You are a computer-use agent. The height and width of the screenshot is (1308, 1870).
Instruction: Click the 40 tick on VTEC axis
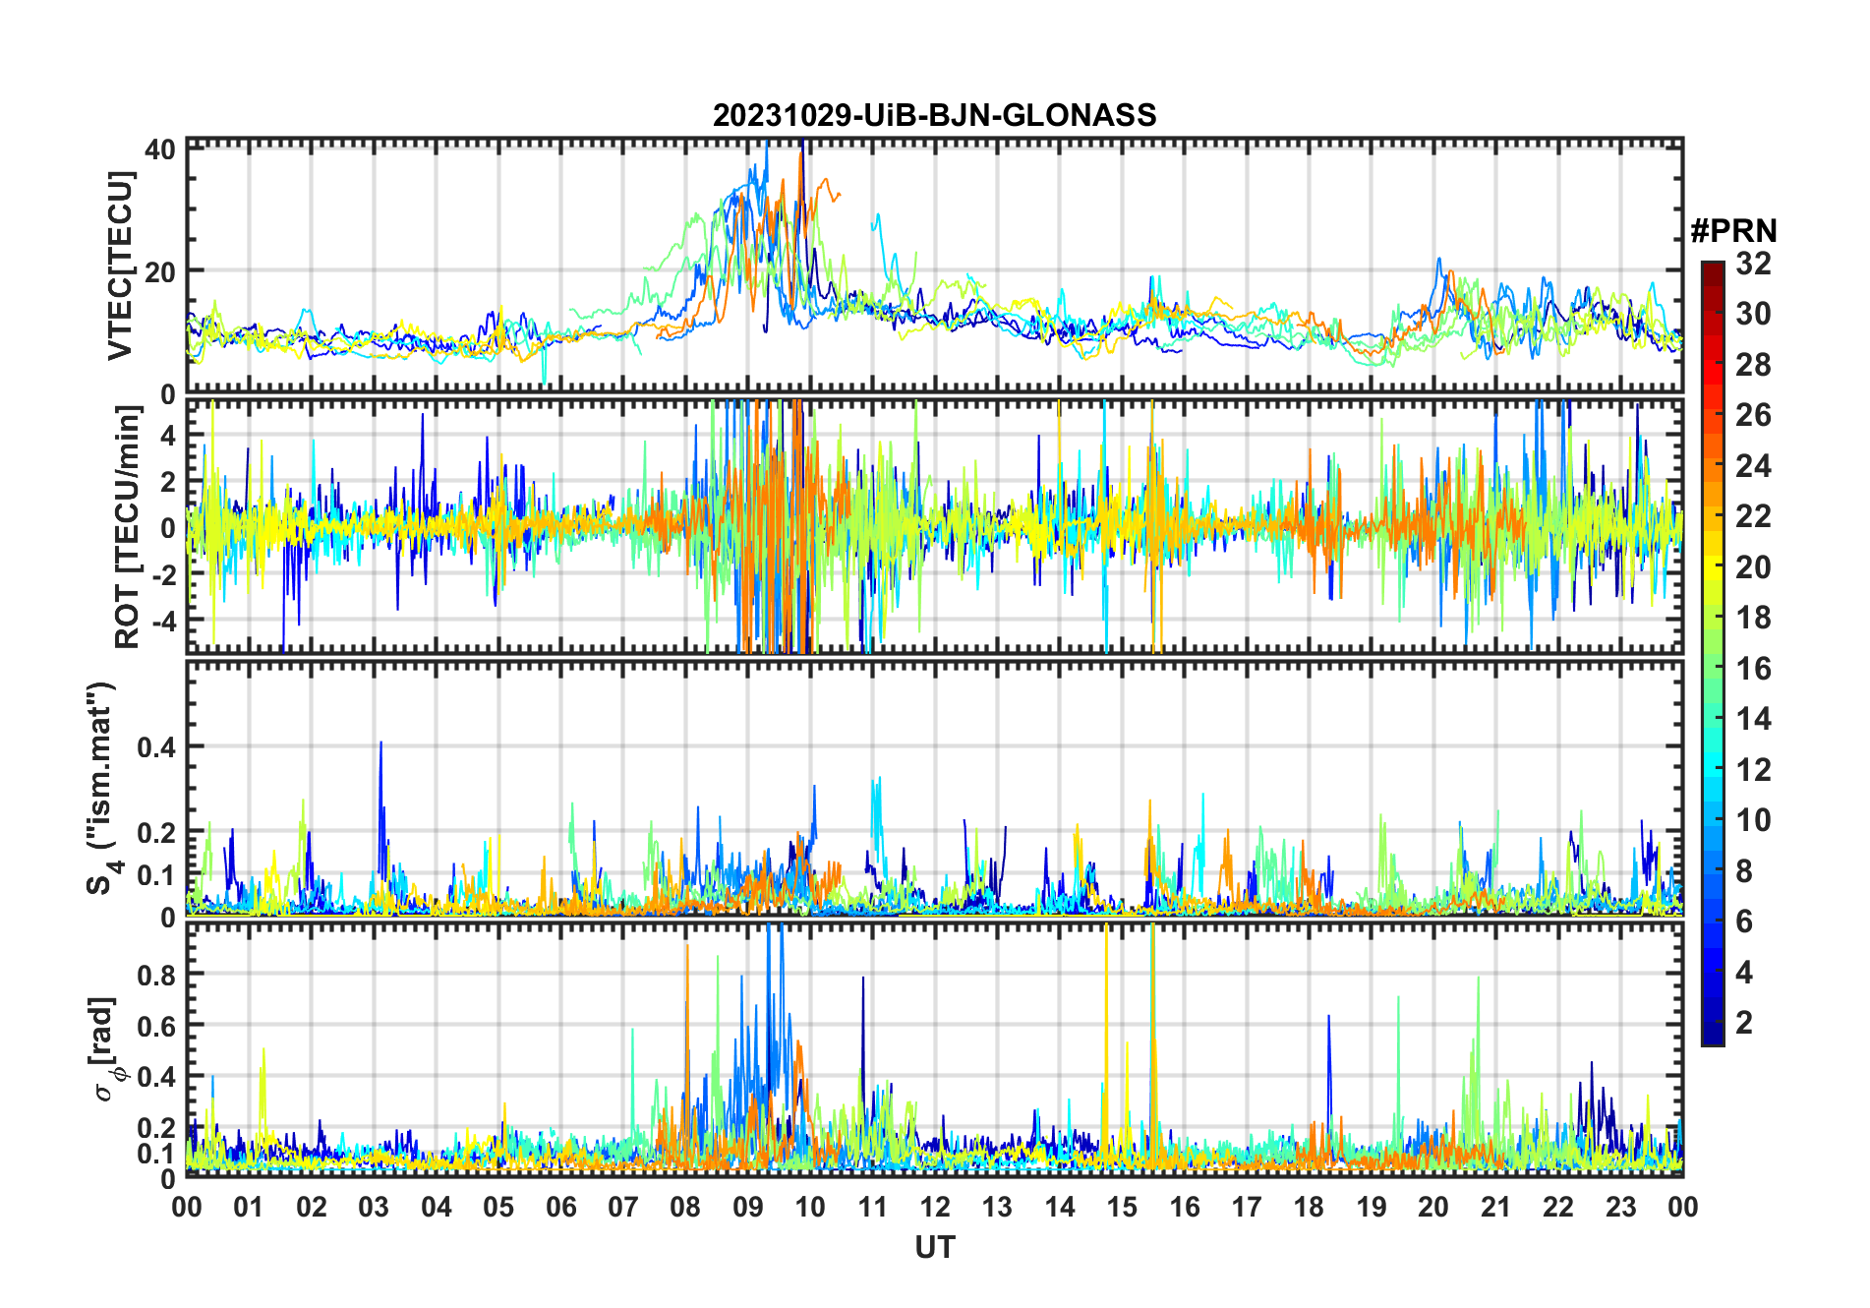159,149
